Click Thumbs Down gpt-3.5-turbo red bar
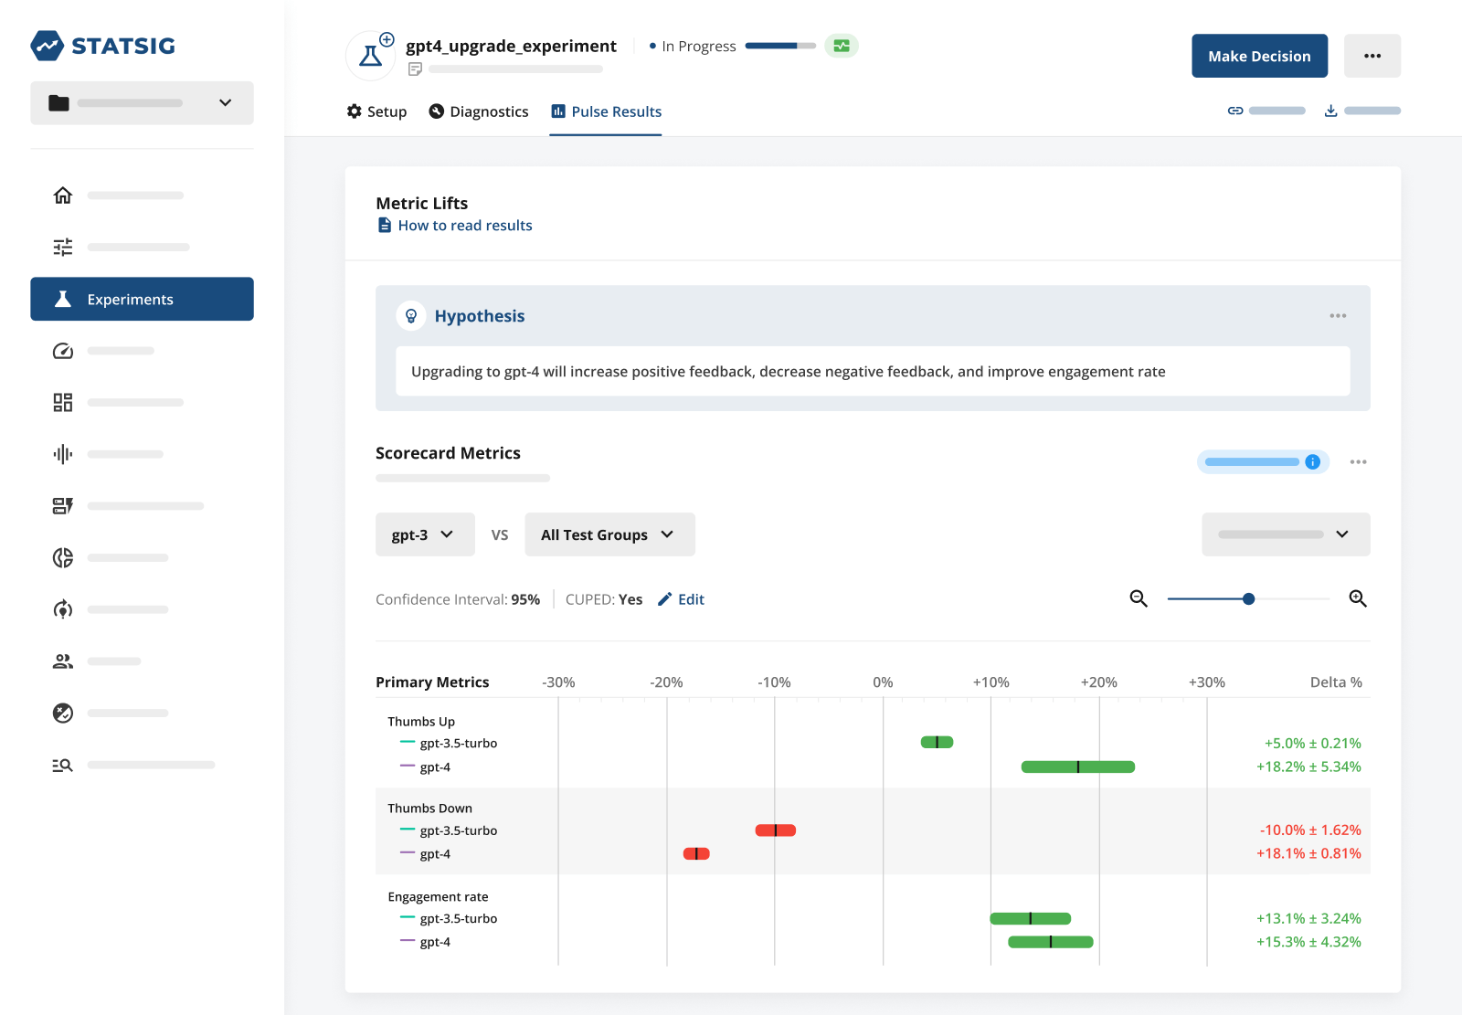The height and width of the screenshot is (1015, 1462). pyautogui.click(x=776, y=830)
